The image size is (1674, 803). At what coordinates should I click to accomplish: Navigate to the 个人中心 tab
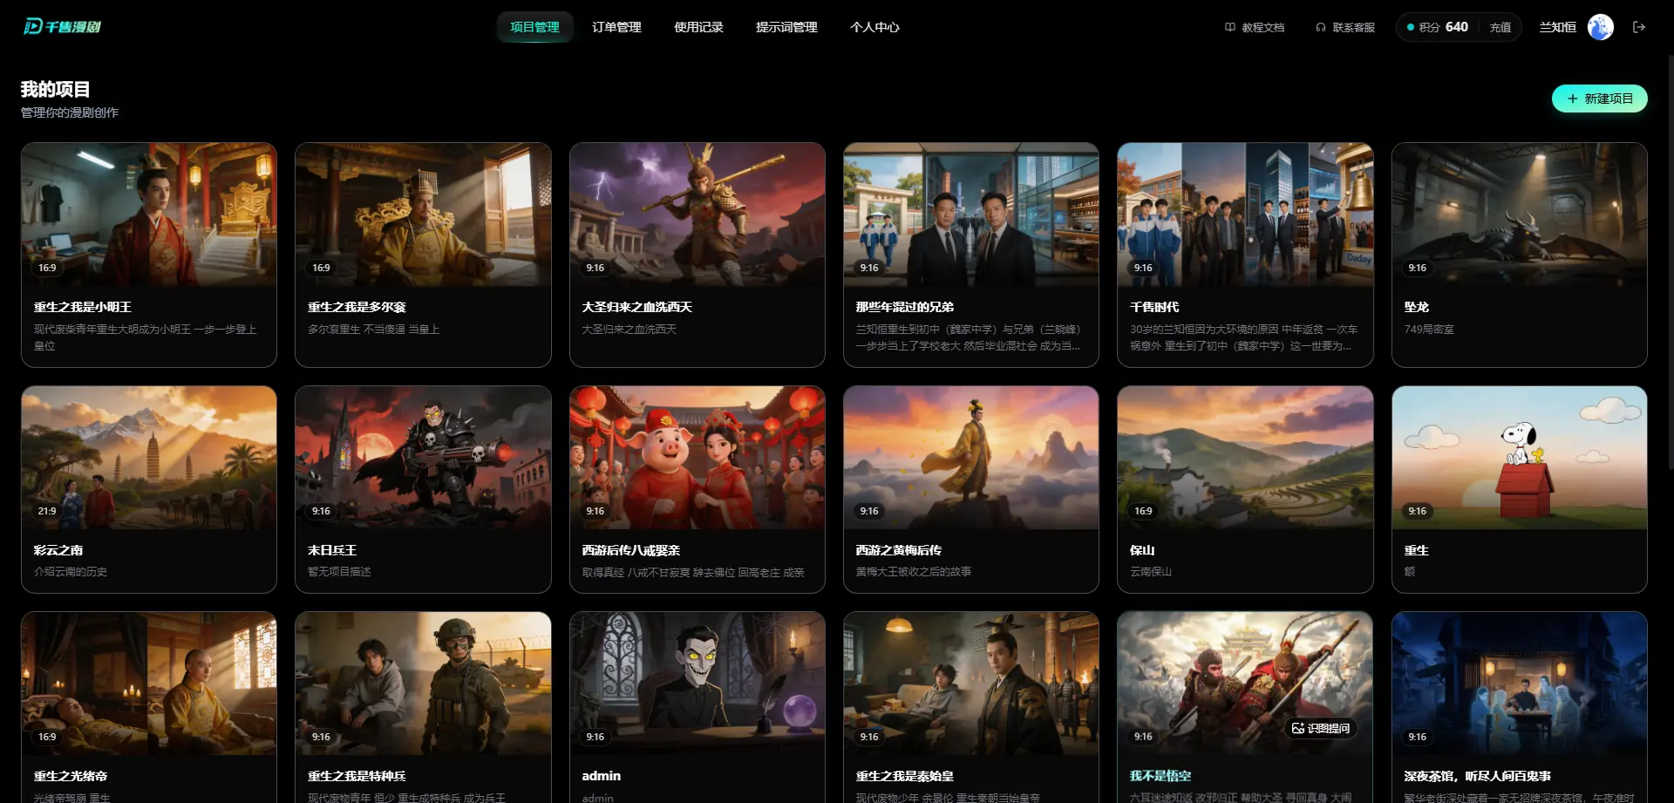click(874, 27)
